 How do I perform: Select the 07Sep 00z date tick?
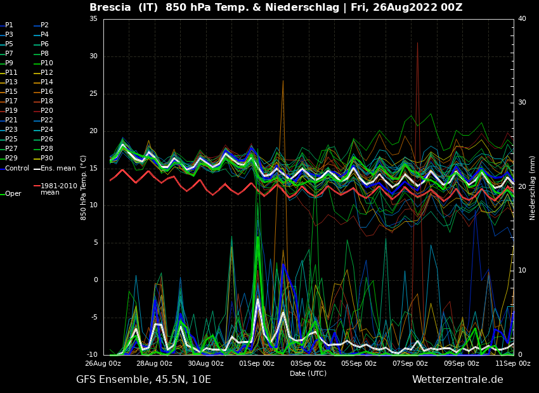click(410, 364)
